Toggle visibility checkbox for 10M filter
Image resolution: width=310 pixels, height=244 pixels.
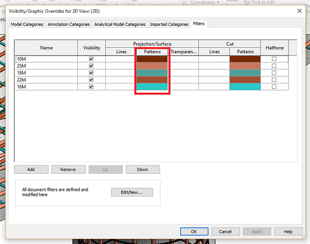[91, 59]
